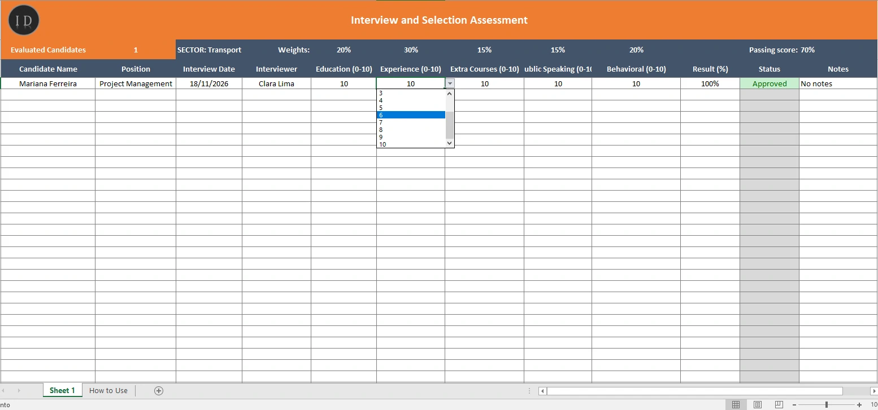Switch to Page Layout view
The height and width of the screenshot is (410, 878).
tap(758, 404)
